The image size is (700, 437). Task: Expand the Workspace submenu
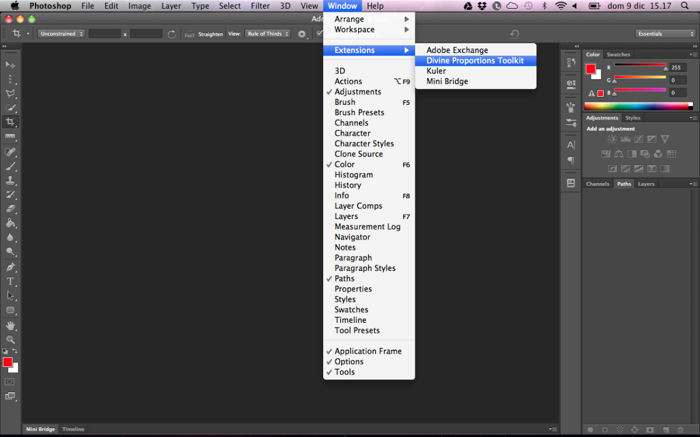369,29
